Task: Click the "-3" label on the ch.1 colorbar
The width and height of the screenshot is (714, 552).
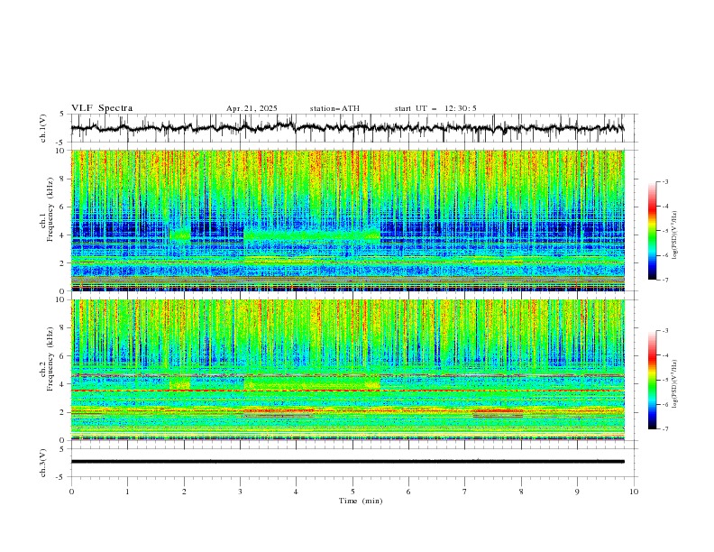Action: click(664, 182)
